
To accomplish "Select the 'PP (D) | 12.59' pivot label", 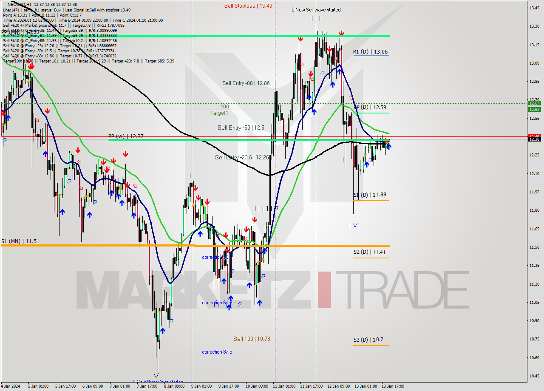I will 371,107.
